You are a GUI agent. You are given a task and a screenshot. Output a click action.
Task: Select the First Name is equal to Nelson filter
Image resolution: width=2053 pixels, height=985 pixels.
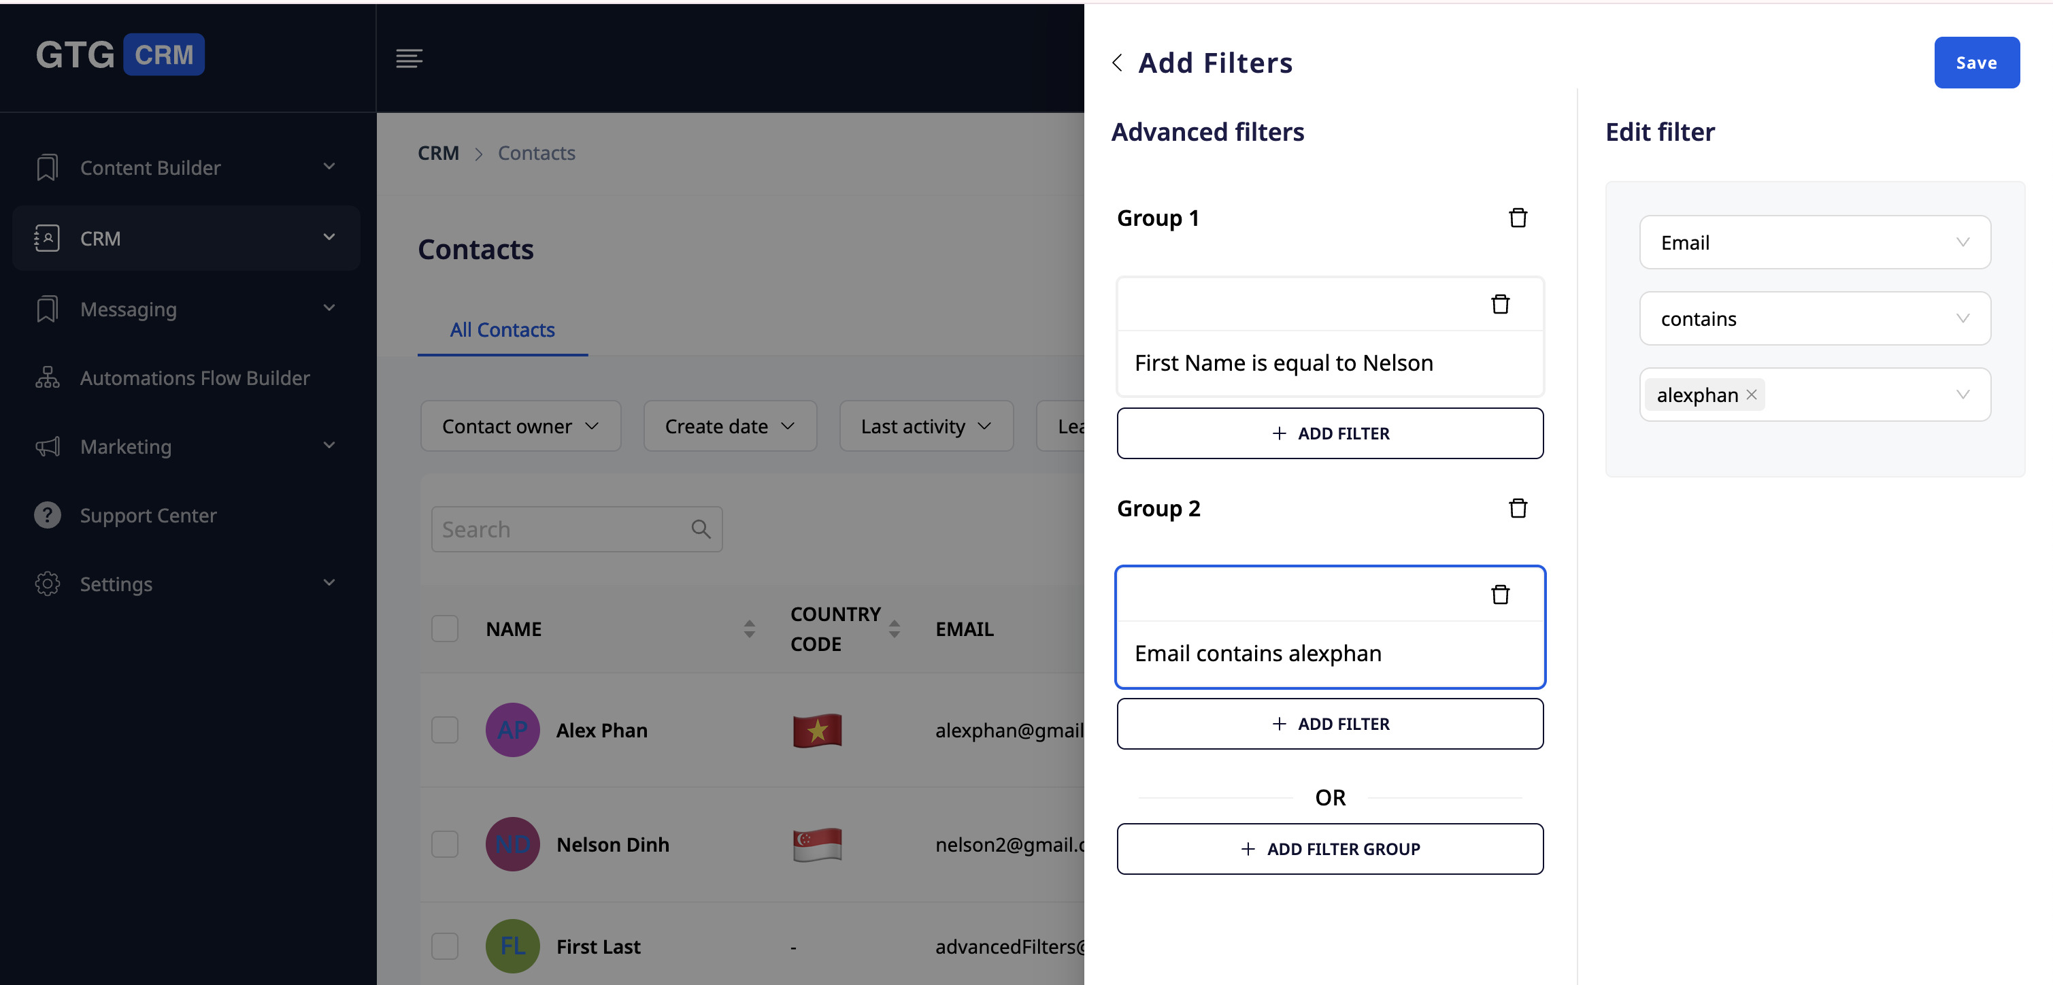point(1330,336)
